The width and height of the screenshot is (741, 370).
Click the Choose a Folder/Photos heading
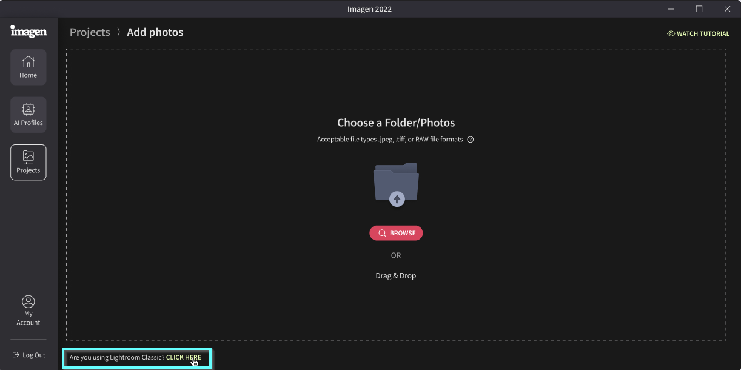click(x=396, y=123)
